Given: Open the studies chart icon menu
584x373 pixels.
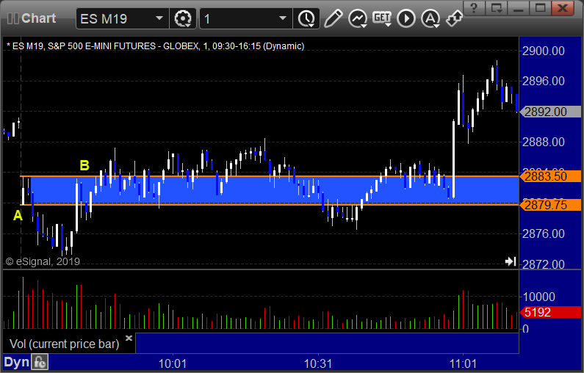Looking at the screenshot, I should (x=358, y=18).
